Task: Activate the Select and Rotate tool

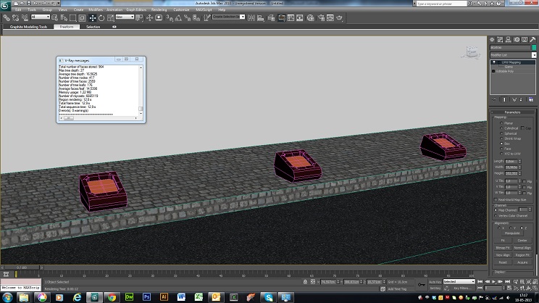Action: pos(101,17)
